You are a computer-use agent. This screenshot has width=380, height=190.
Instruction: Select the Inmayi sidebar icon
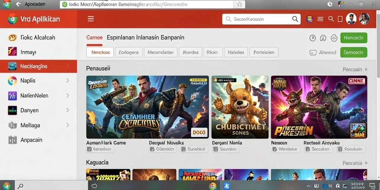click(12, 52)
